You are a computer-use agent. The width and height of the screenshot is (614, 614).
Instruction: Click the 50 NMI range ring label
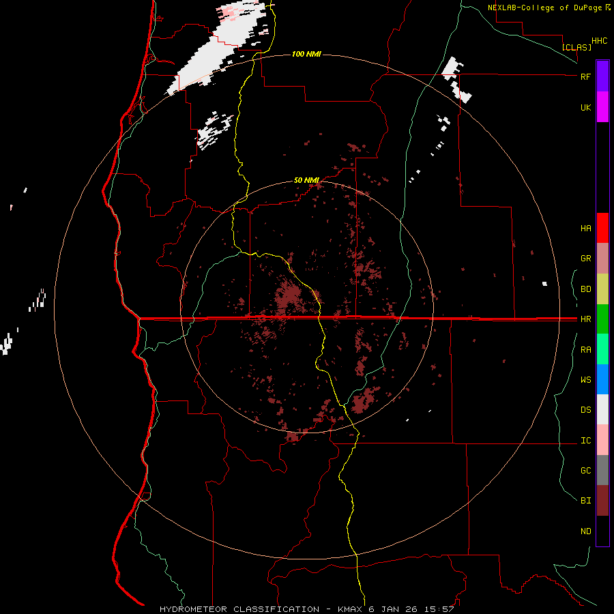pos(306,180)
